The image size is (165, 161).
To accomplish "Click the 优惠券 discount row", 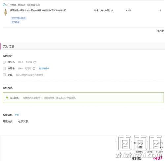I will tap(149, 152).
